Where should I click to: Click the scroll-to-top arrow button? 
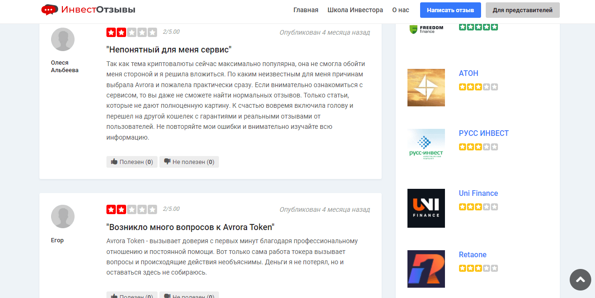tap(580, 280)
